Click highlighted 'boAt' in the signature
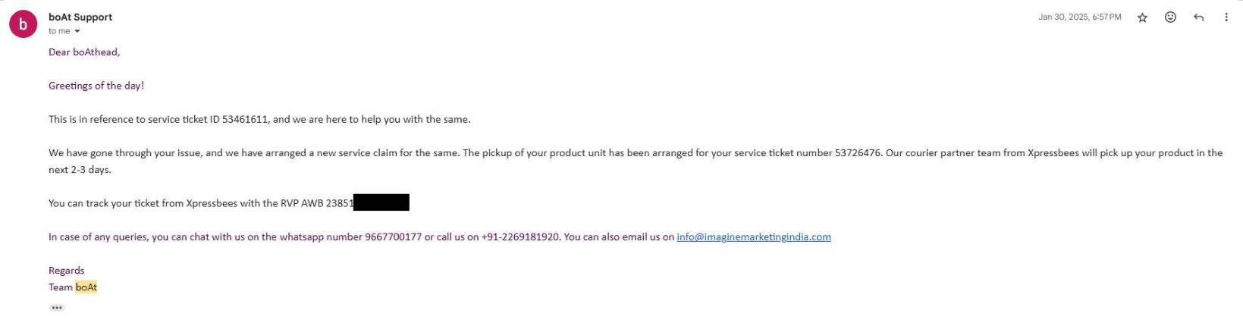 click(x=86, y=287)
